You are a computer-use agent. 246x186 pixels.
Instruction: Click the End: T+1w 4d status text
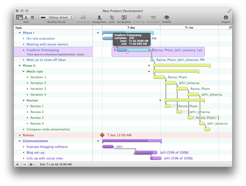pos(56,164)
